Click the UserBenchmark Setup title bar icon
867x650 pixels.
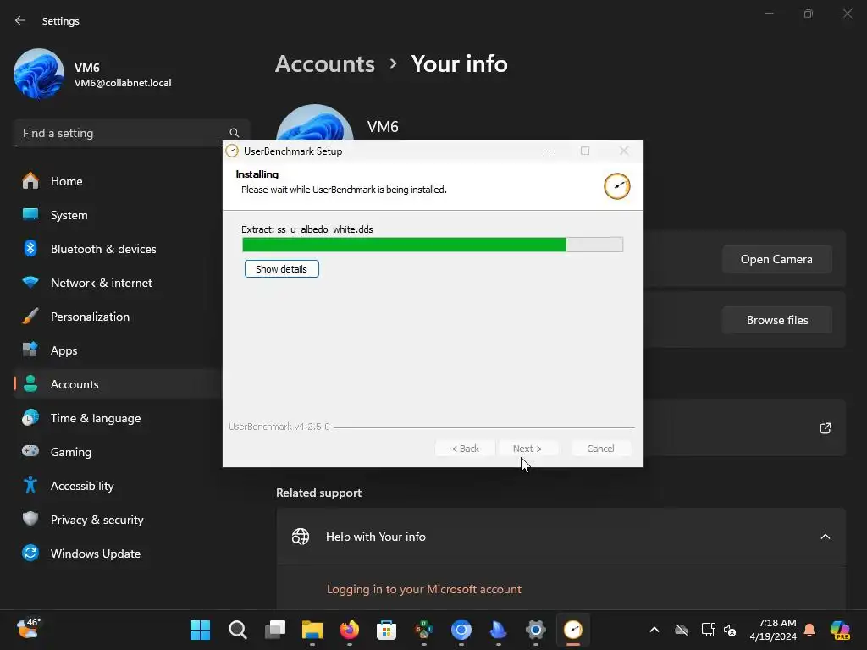(x=232, y=151)
